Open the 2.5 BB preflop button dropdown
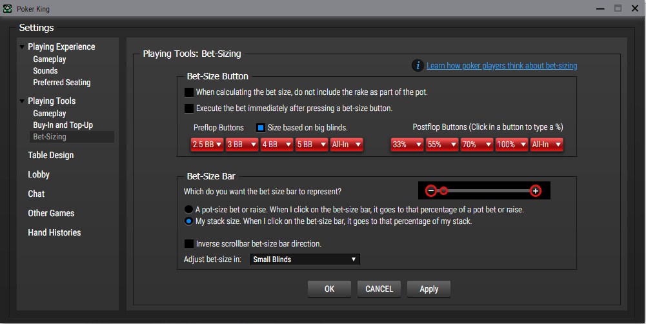 coord(207,145)
